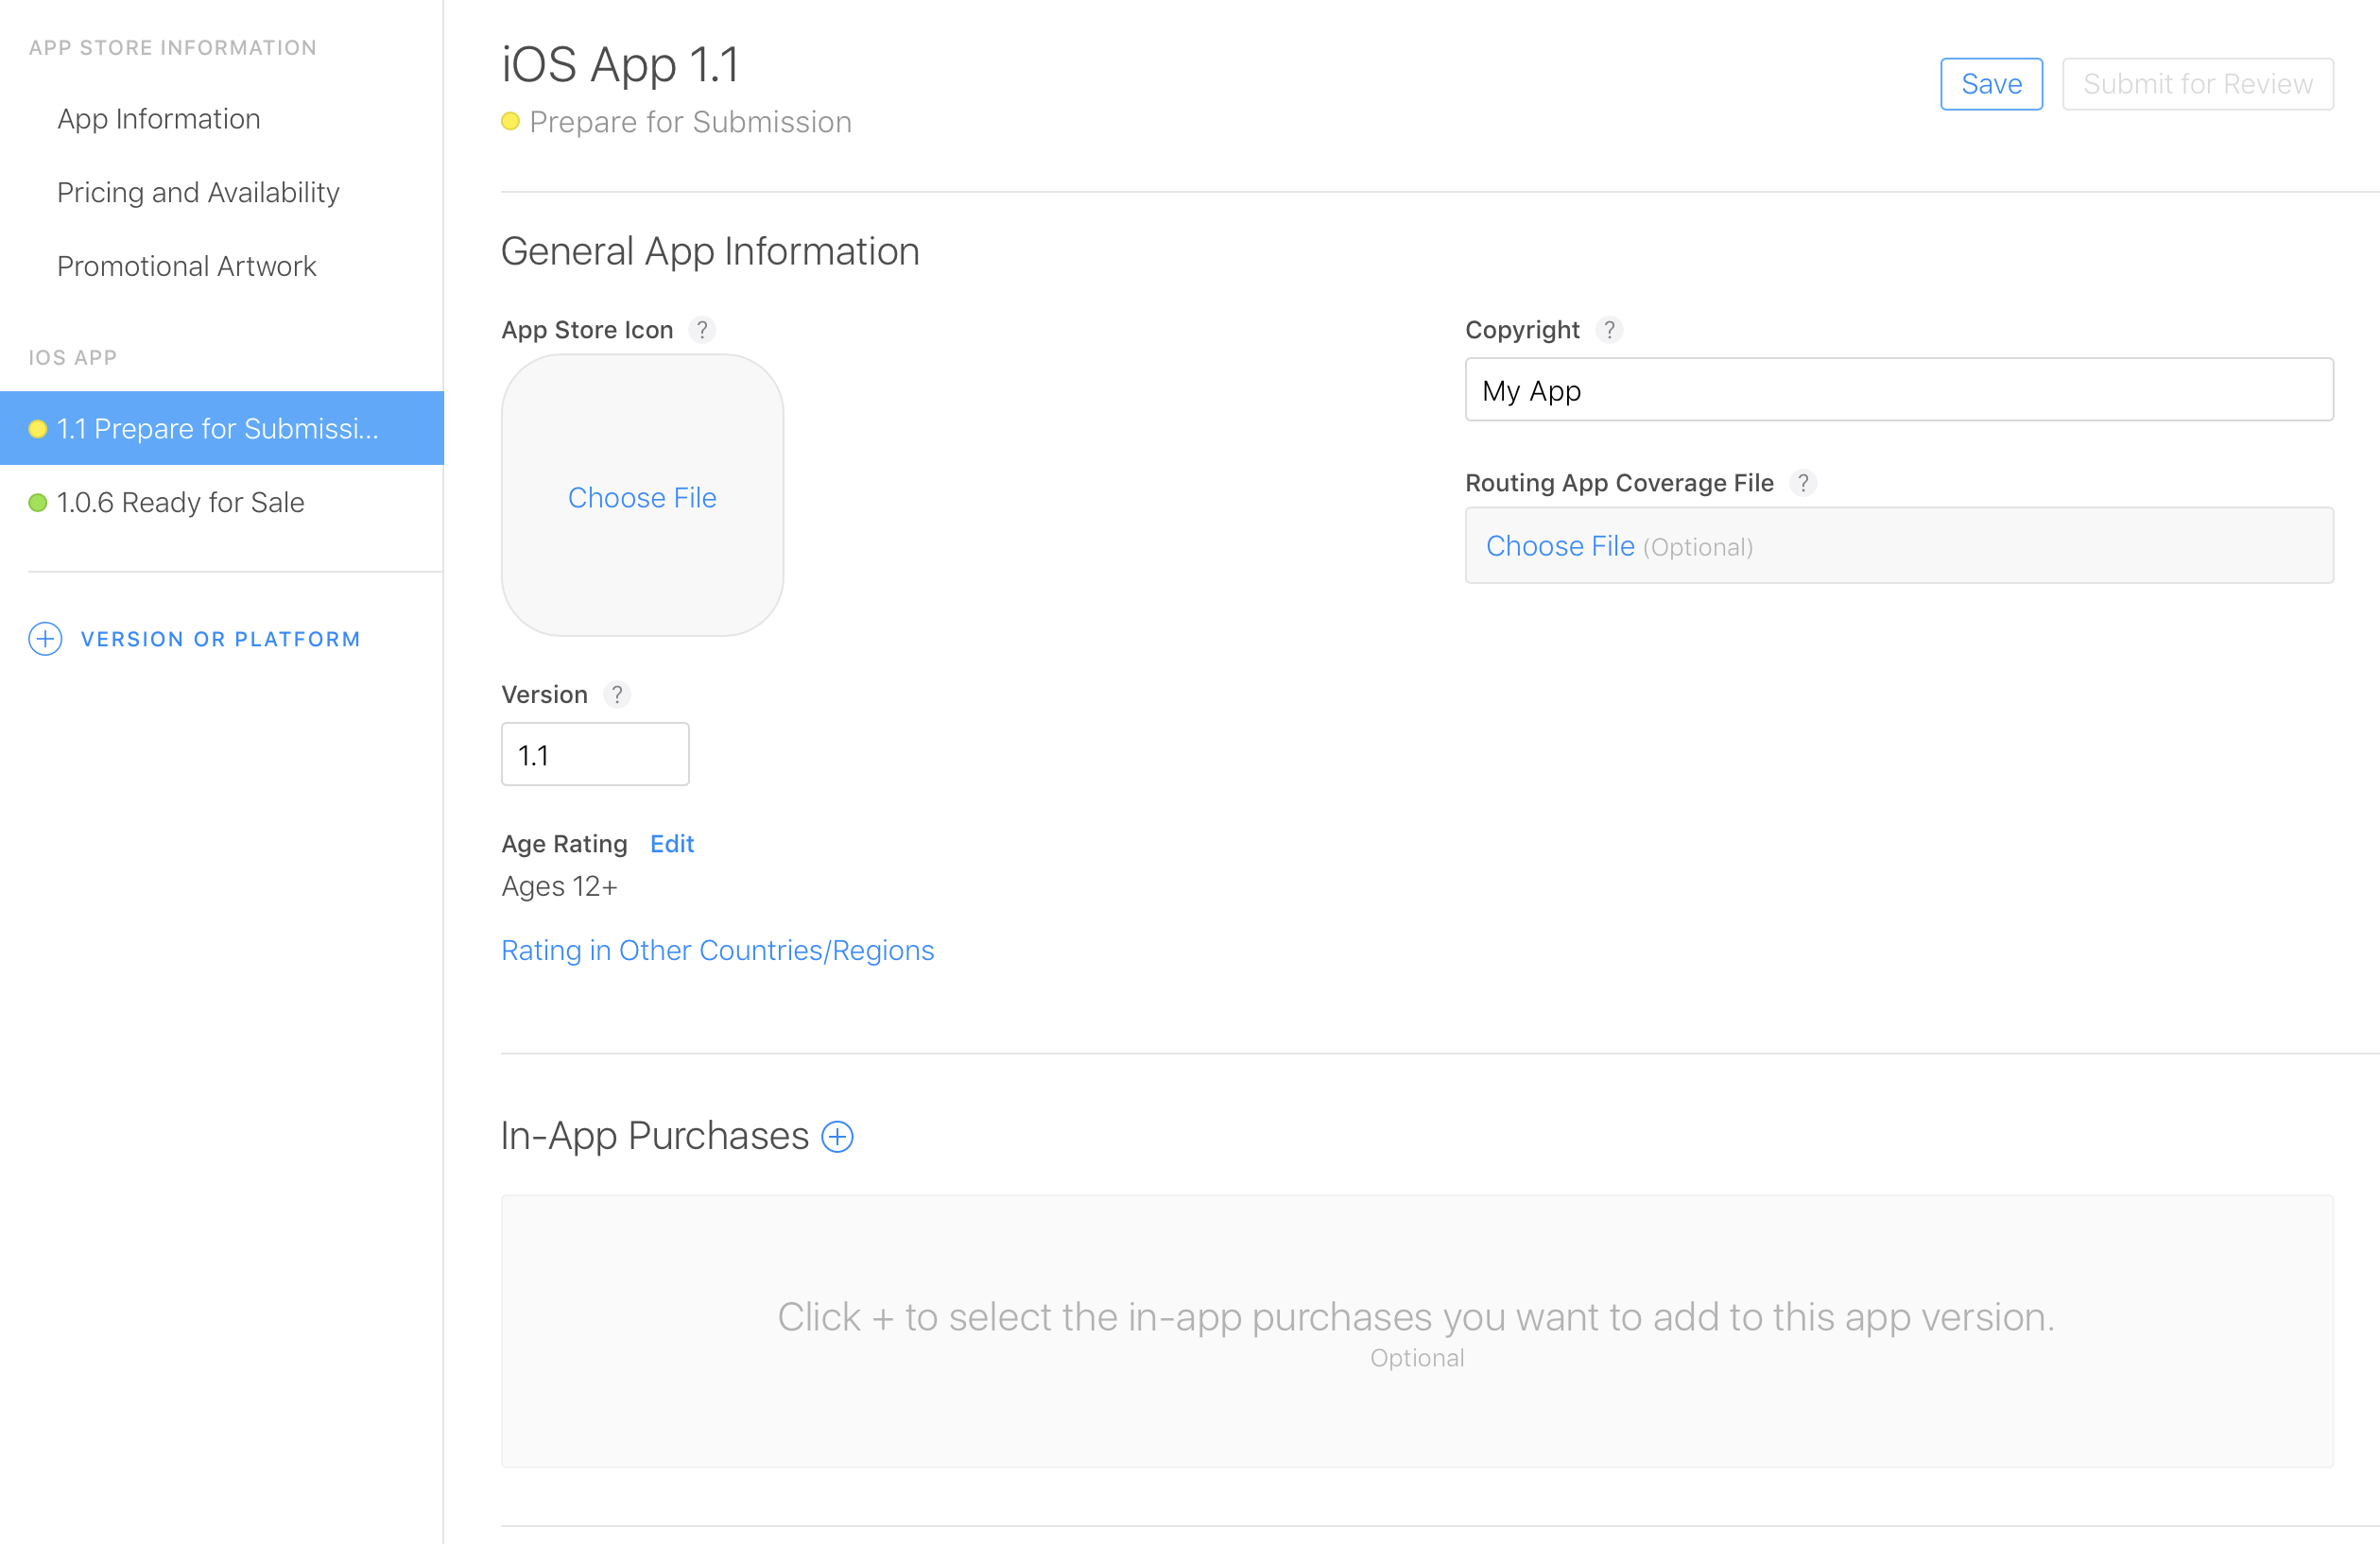Click the Copyright help question mark icon
This screenshot has height=1544, width=2380.
[x=1608, y=330]
